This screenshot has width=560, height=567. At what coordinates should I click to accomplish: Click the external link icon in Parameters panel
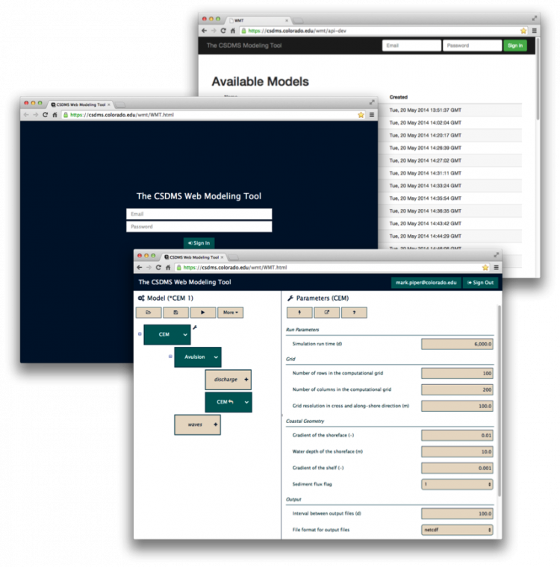[x=326, y=313]
